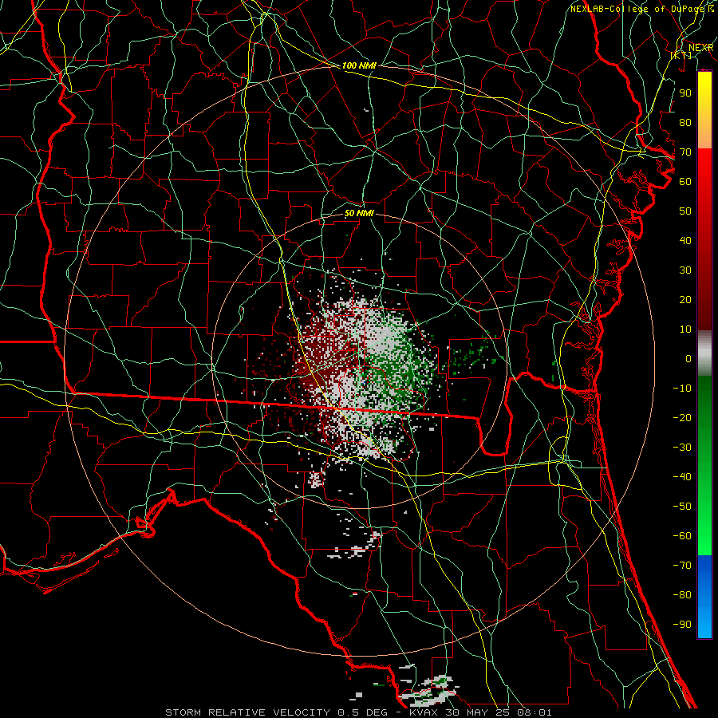Click the orange 70-knot segment of the color bar
Screen dimensions: 718x718
point(704,136)
